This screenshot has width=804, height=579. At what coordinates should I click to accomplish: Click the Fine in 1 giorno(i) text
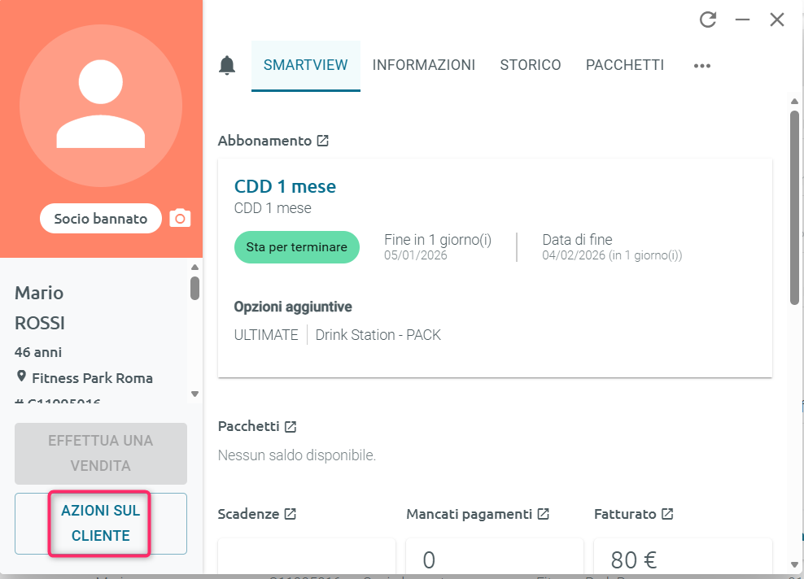pos(438,240)
